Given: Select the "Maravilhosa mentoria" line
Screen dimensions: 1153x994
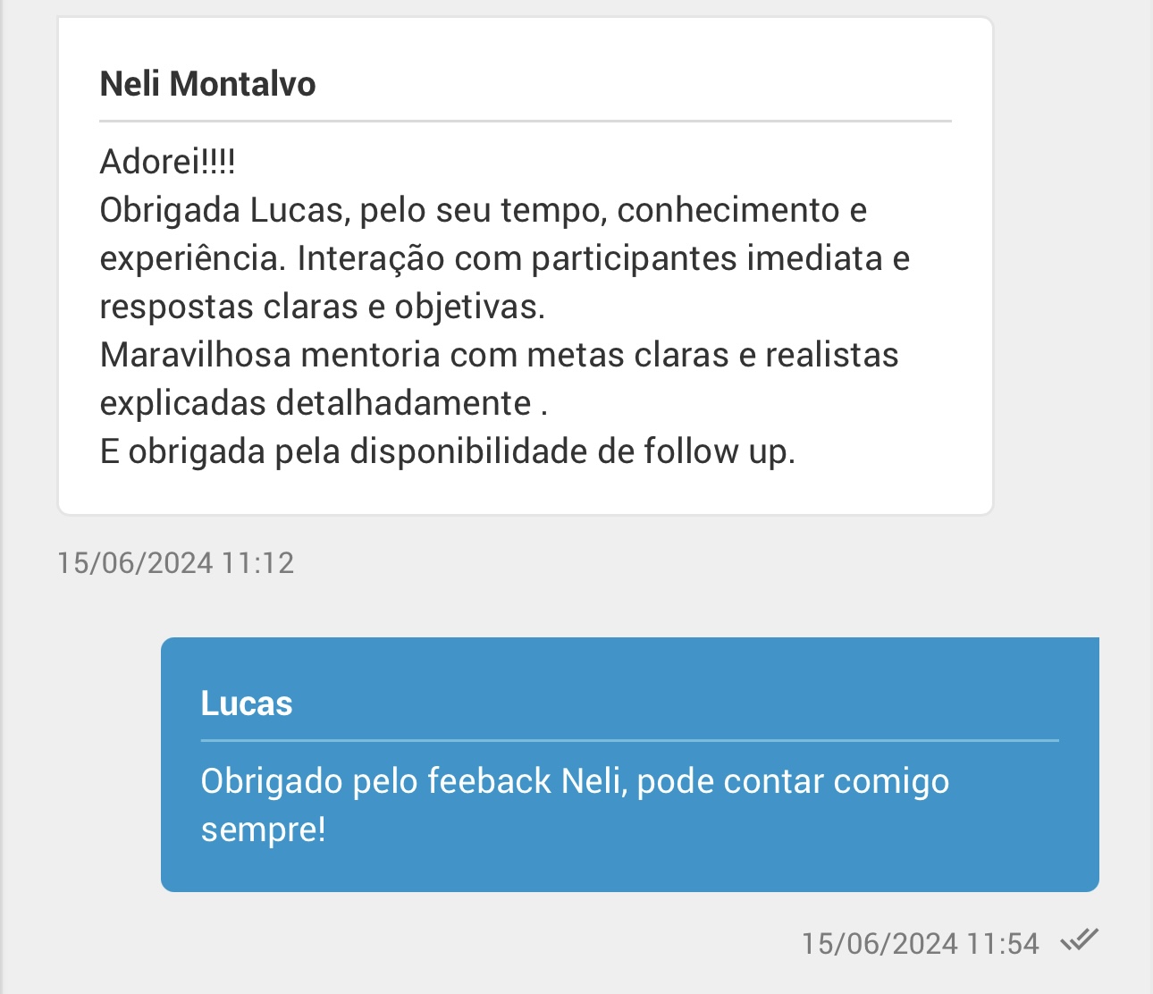Looking at the screenshot, I should pos(499,355).
